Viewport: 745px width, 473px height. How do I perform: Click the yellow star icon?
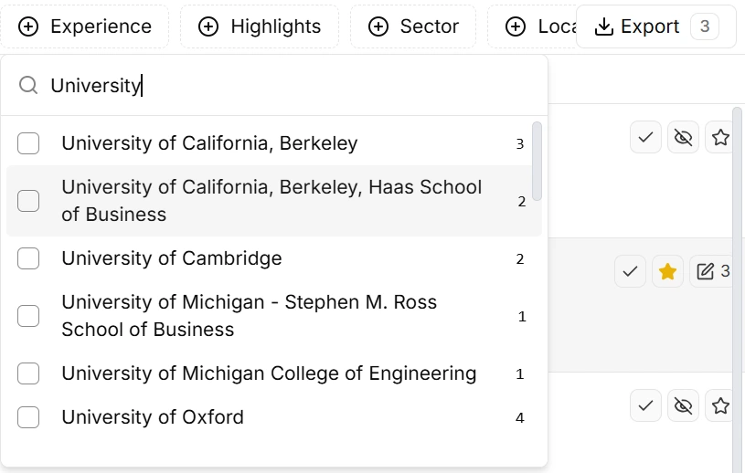[667, 271]
